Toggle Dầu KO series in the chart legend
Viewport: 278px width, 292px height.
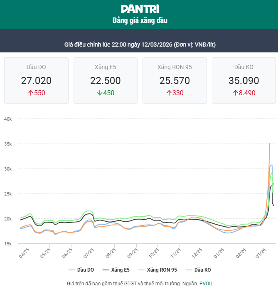(202, 270)
